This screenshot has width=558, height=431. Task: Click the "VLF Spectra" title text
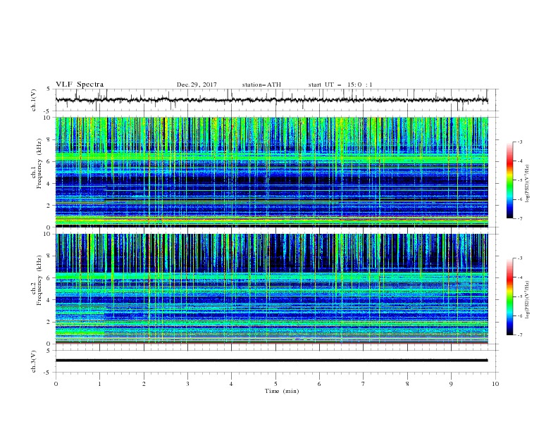[x=80, y=85]
